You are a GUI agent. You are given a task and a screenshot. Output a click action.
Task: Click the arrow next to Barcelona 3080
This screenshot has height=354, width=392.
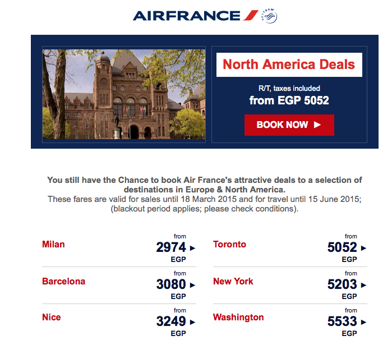pos(192,285)
